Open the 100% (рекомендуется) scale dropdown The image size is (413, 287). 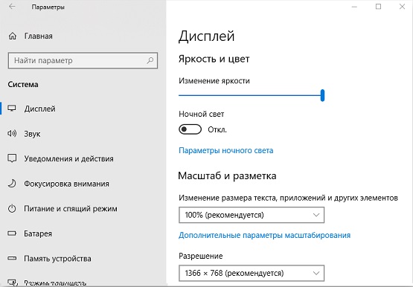[252, 215]
